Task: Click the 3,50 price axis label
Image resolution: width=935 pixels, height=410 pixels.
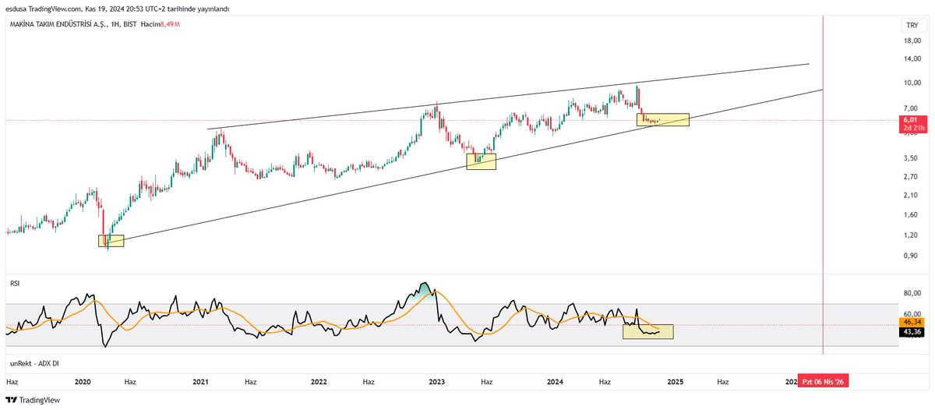Action: [911, 158]
